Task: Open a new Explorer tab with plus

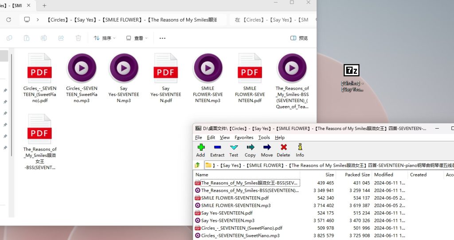Action: point(44,5)
